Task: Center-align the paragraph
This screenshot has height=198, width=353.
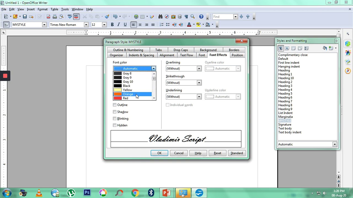Action: point(140,25)
